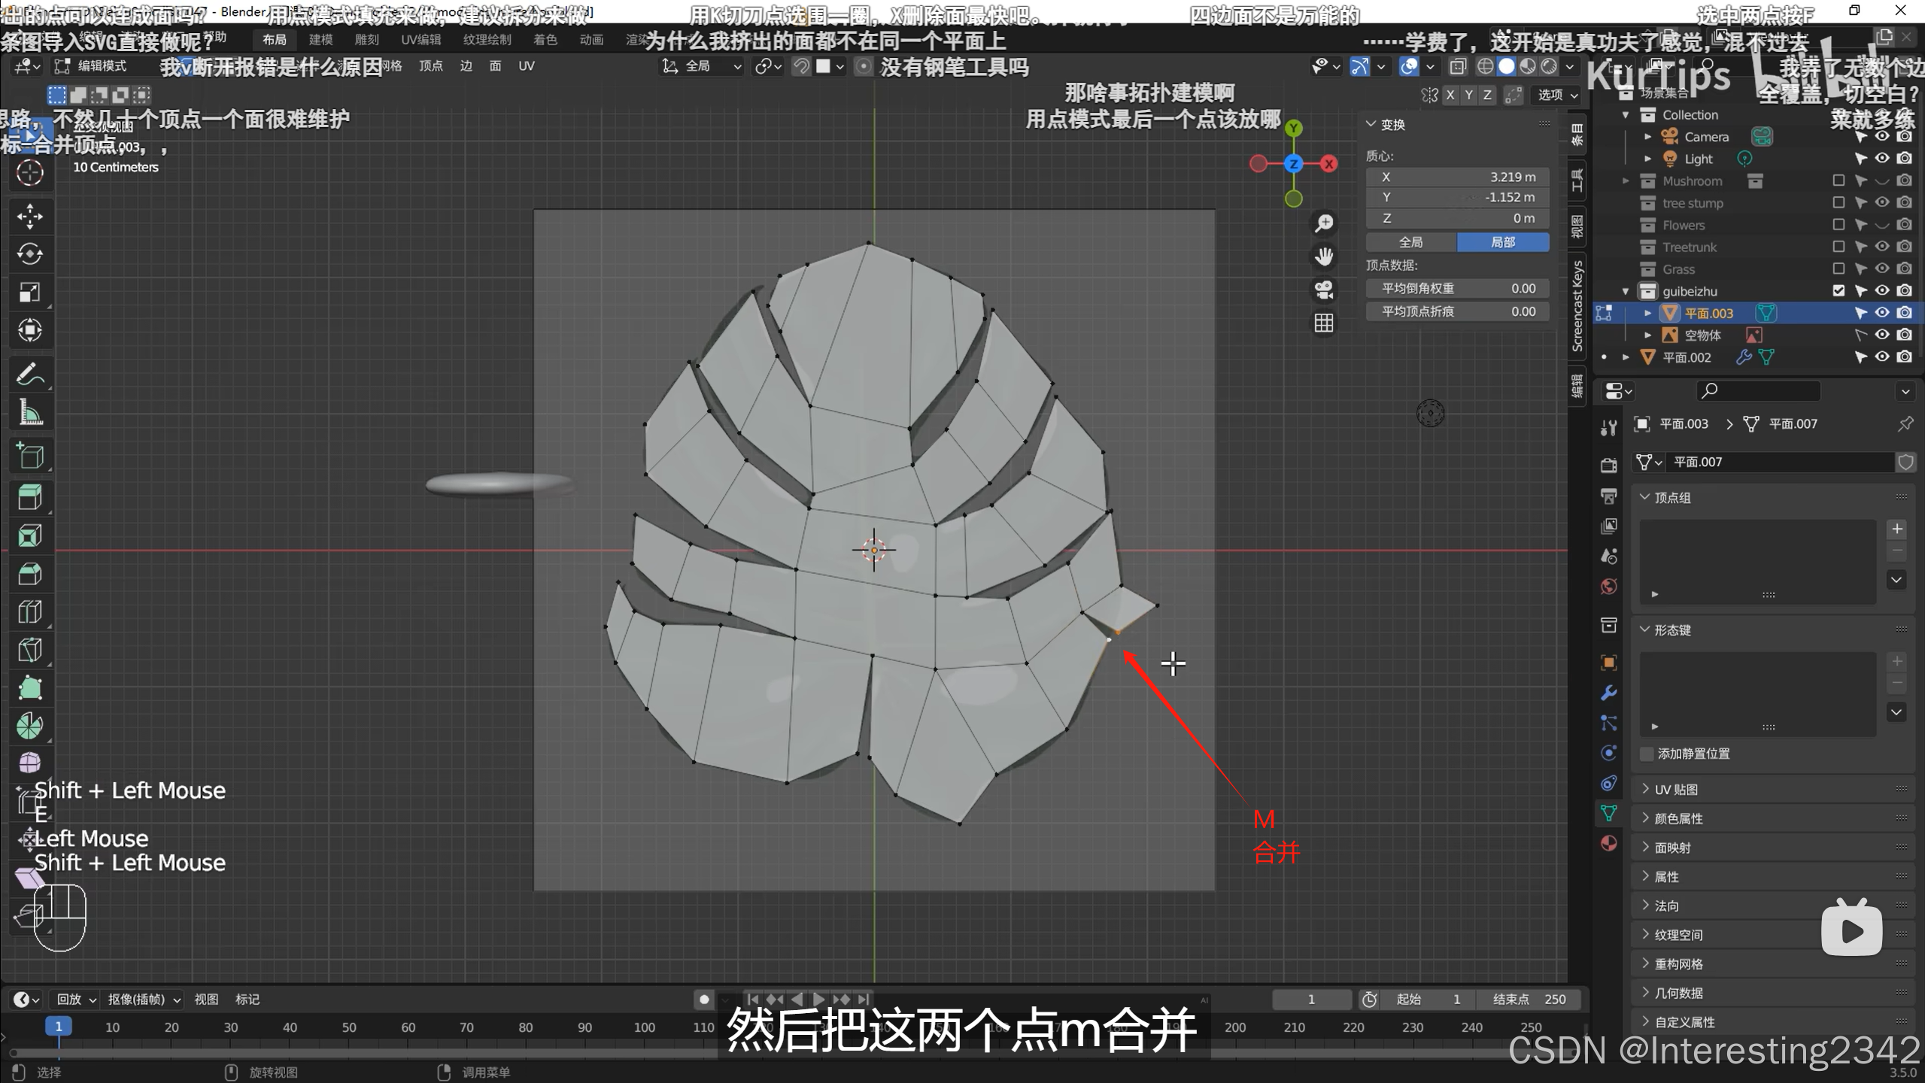Click the 全局 button in transform panel
The height and width of the screenshot is (1083, 1925).
(1410, 242)
